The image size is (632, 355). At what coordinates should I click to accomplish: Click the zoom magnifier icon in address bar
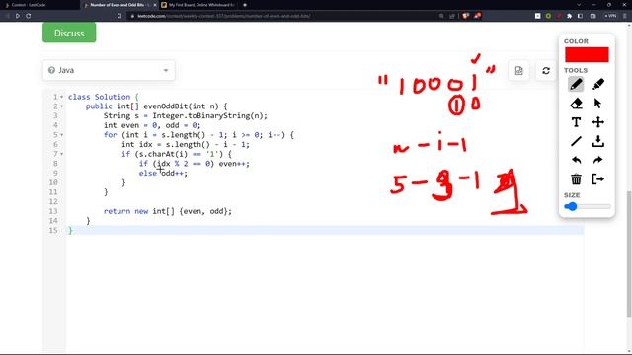click(x=441, y=16)
